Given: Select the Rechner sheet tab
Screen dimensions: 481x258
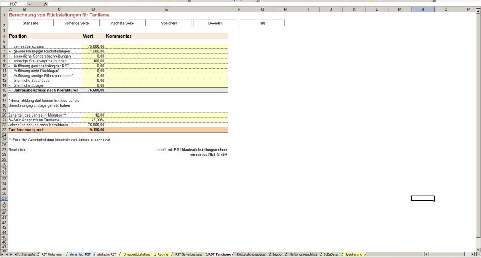Looking at the screenshot, I should pos(163,254).
